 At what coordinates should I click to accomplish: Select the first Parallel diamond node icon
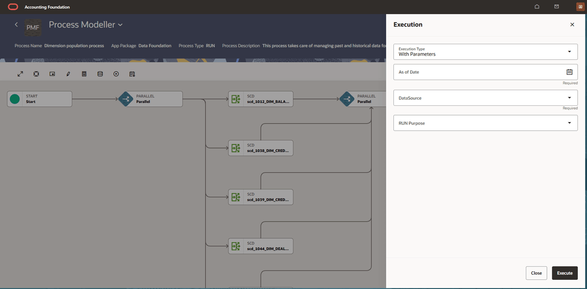tap(126, 99)
